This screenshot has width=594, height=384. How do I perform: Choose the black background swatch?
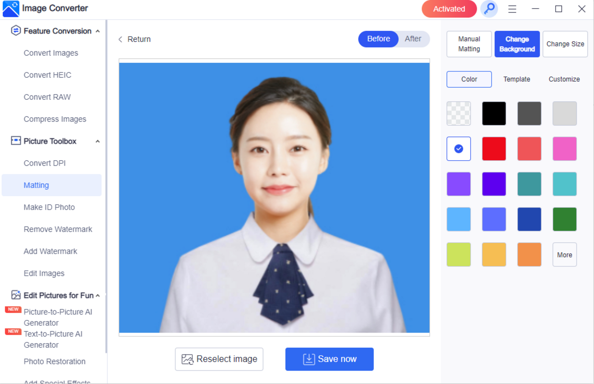pos(494,113)
